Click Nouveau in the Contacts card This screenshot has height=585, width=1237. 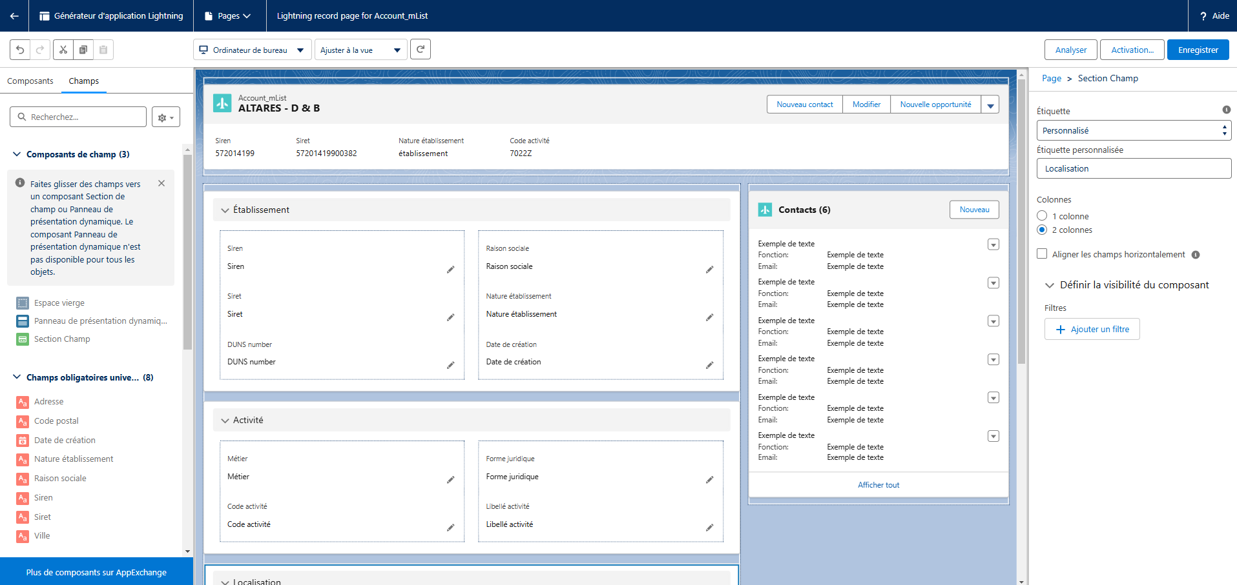[974, 210]
